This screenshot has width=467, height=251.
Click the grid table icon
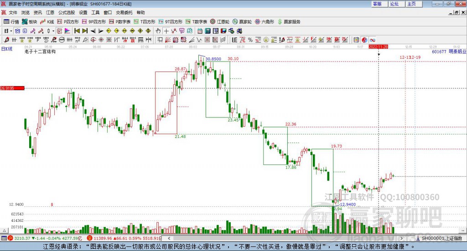tap(356, 40)
